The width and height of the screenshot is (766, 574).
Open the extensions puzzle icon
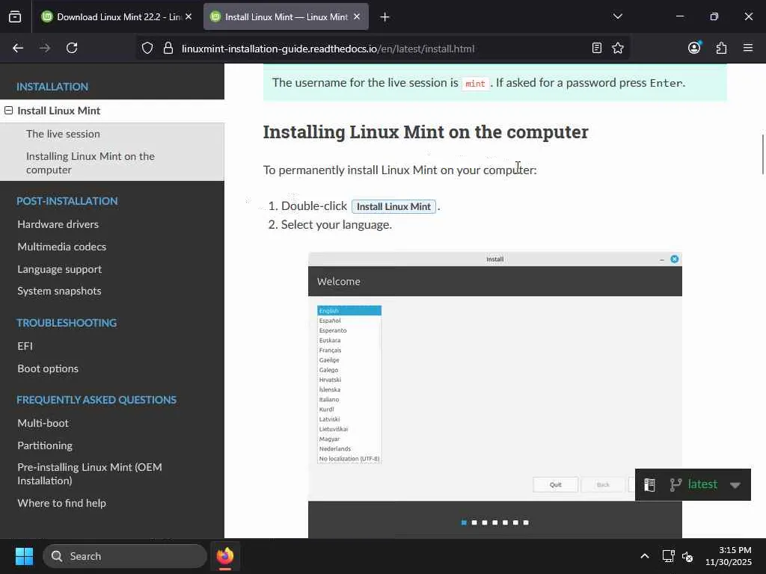[721, 48]
